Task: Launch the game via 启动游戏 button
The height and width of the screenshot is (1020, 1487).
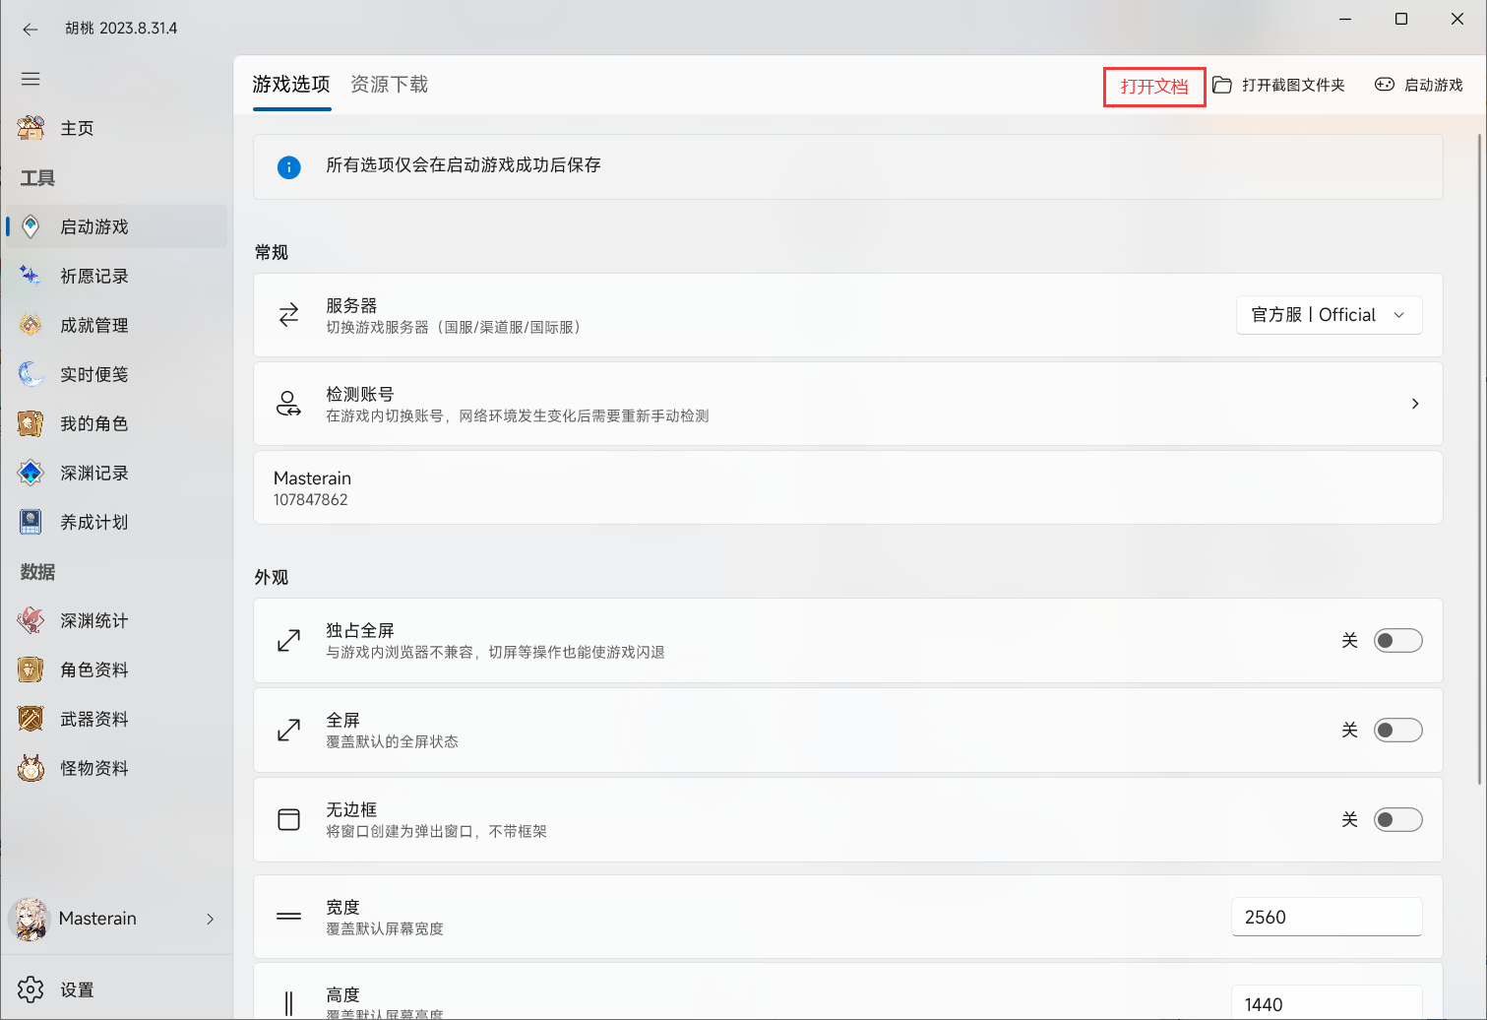Action: [1418, 85]
